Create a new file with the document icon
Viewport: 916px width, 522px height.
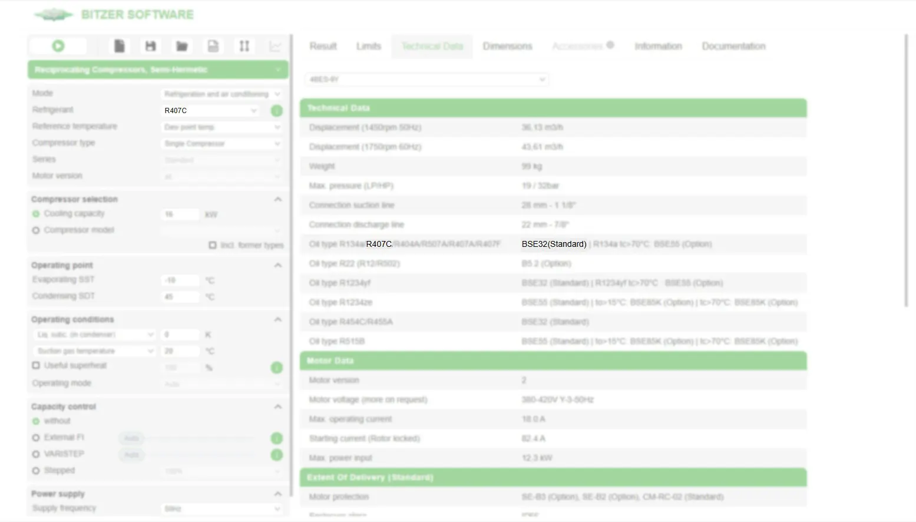point(119,46)
